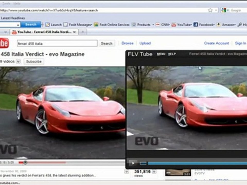Open the Upload link
Screen dimensions: 247x185
(x=145, y=43)
